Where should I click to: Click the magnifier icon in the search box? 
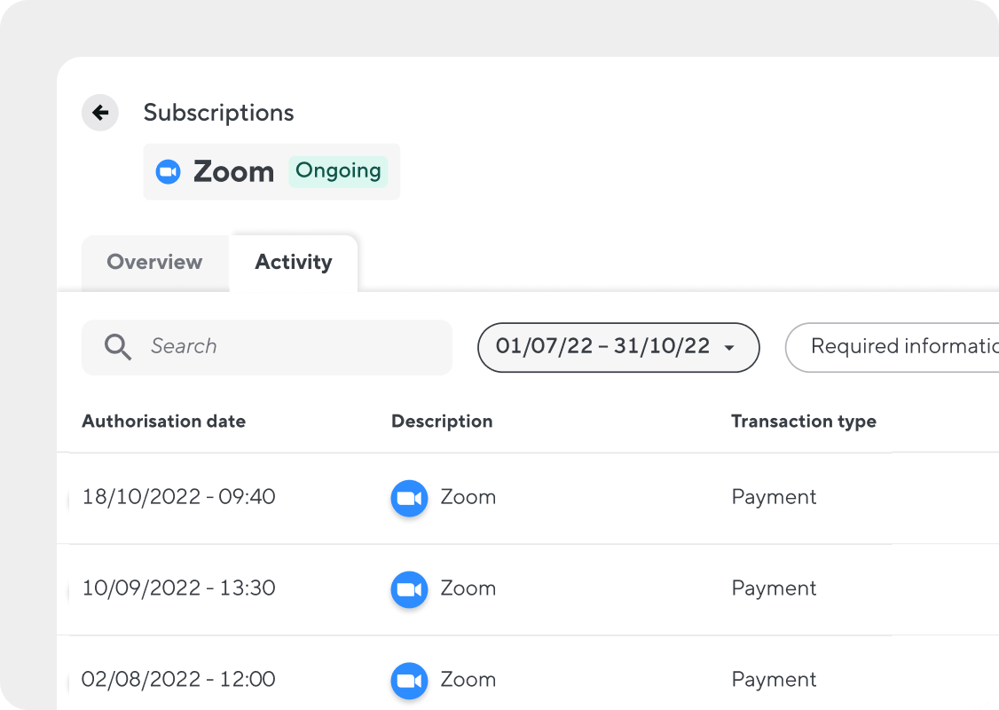[x=118, y=347]
